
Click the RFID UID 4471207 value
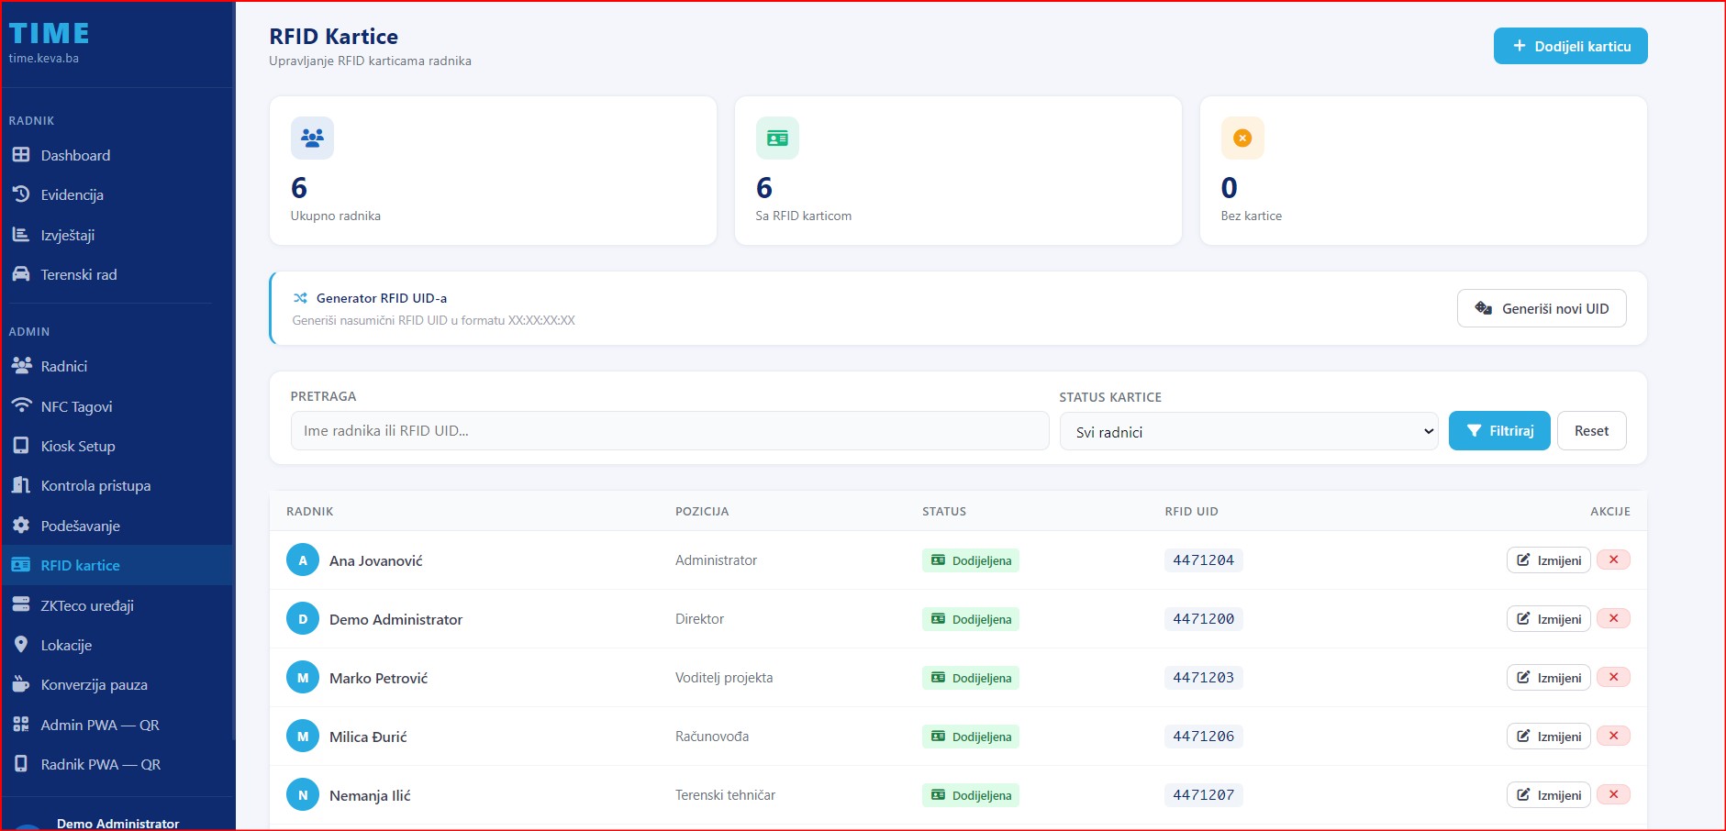1203,795
